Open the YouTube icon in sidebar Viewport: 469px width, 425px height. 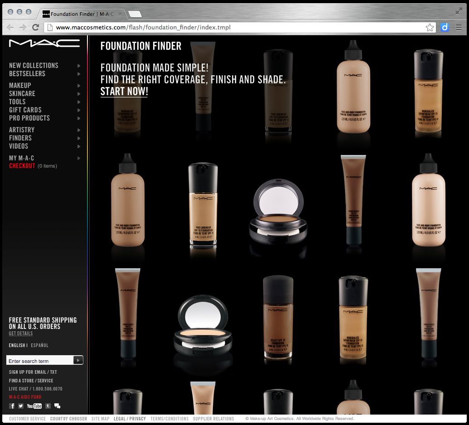pyautogui.click(x=34, y=406)
